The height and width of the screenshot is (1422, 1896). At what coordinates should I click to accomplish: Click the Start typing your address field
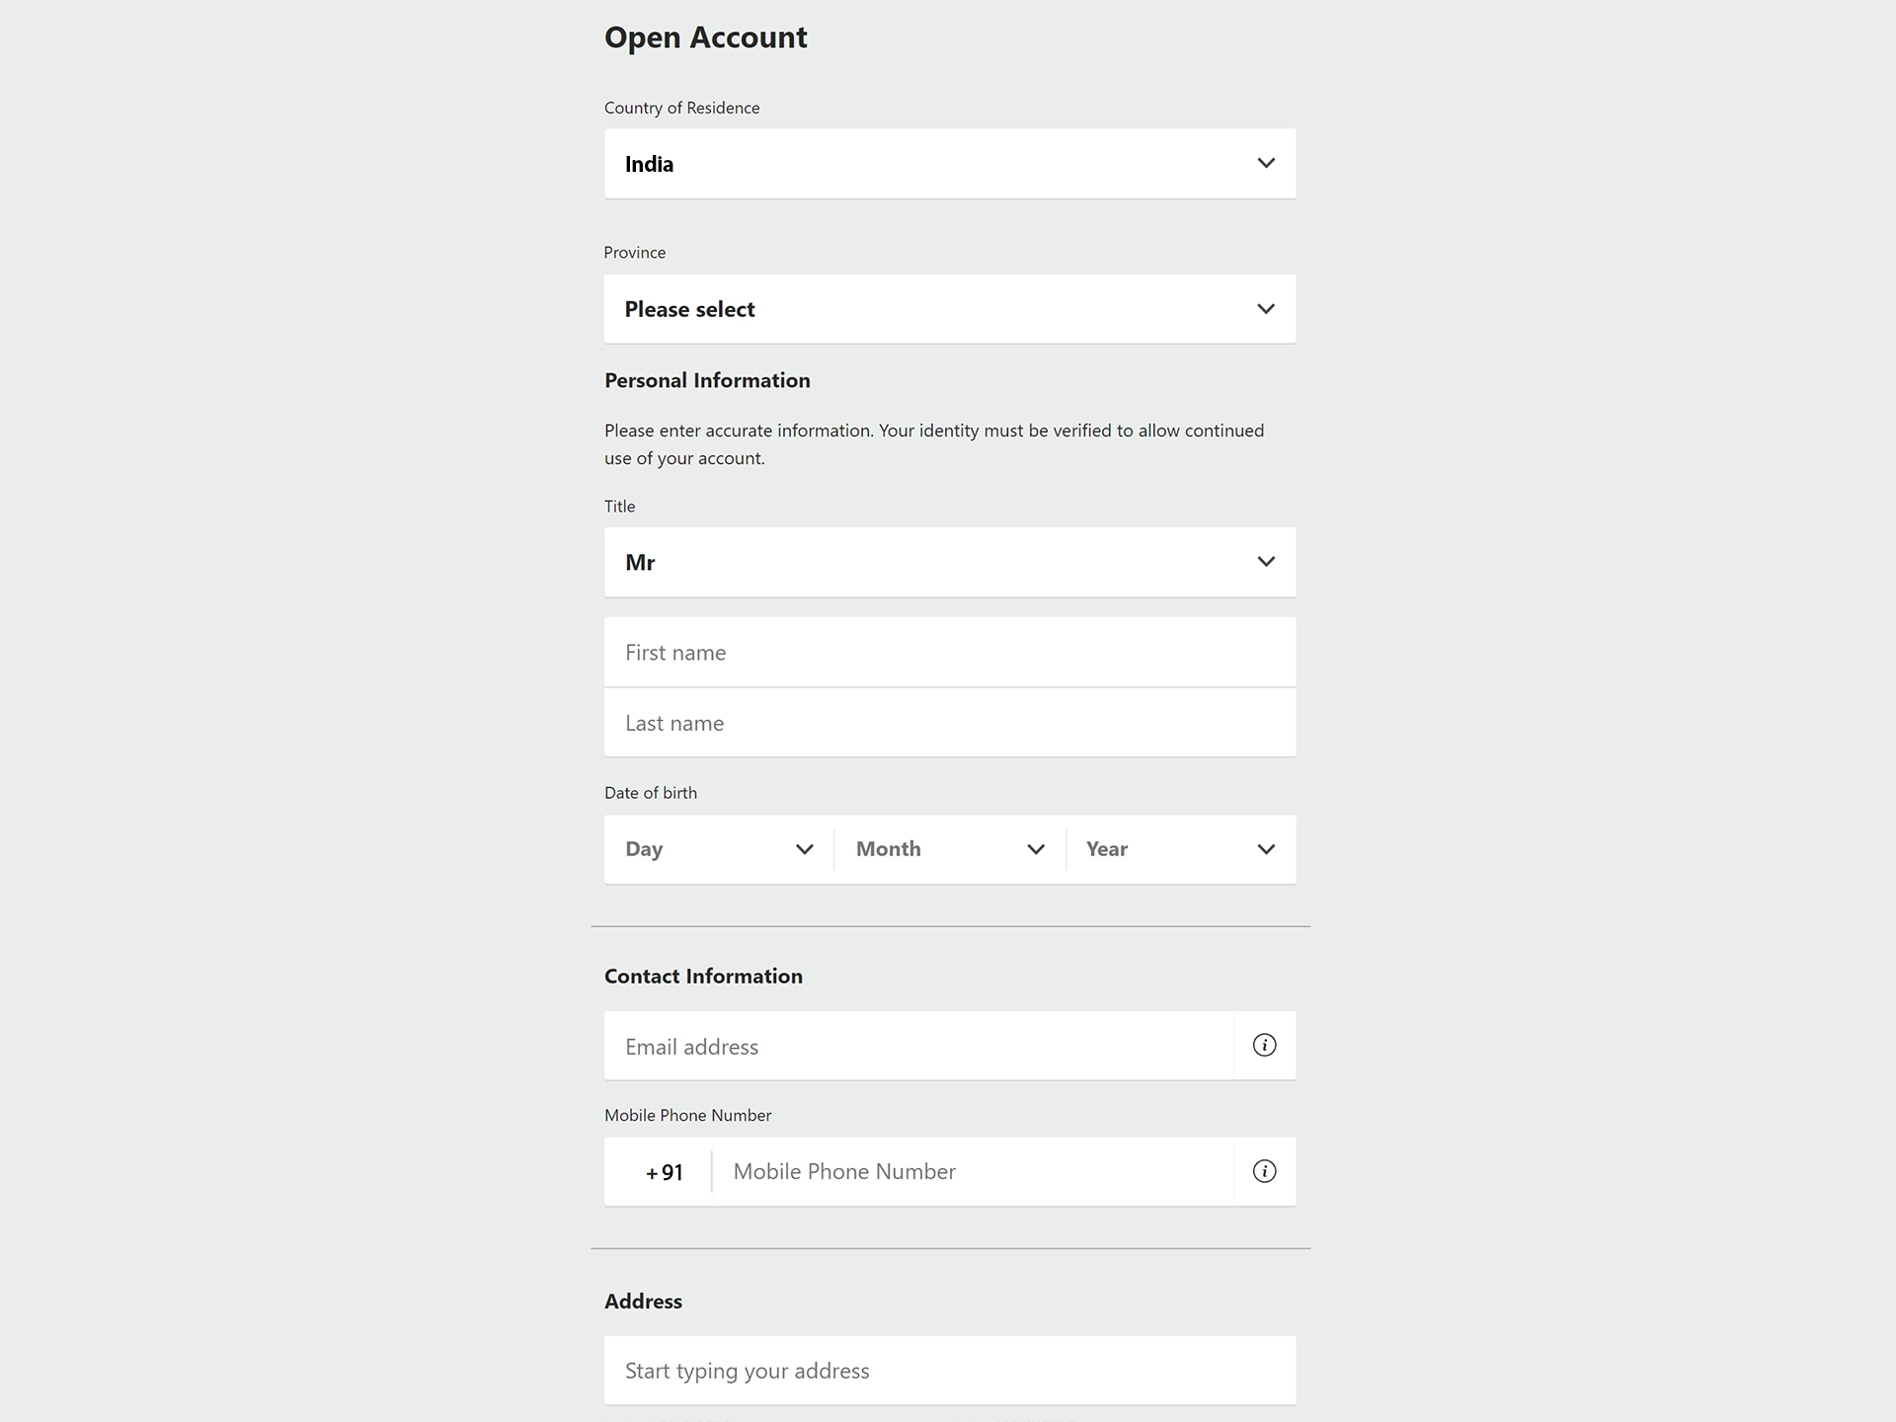point(950,1370)
